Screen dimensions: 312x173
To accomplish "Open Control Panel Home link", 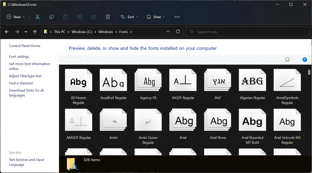I will pyautogui.click(x=25, y=46).
